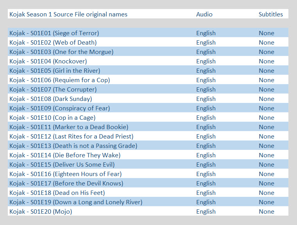The height and width of the screenshot is (225, 297).
Task: Click "None" in the S01E19 row
Action: 267,202
